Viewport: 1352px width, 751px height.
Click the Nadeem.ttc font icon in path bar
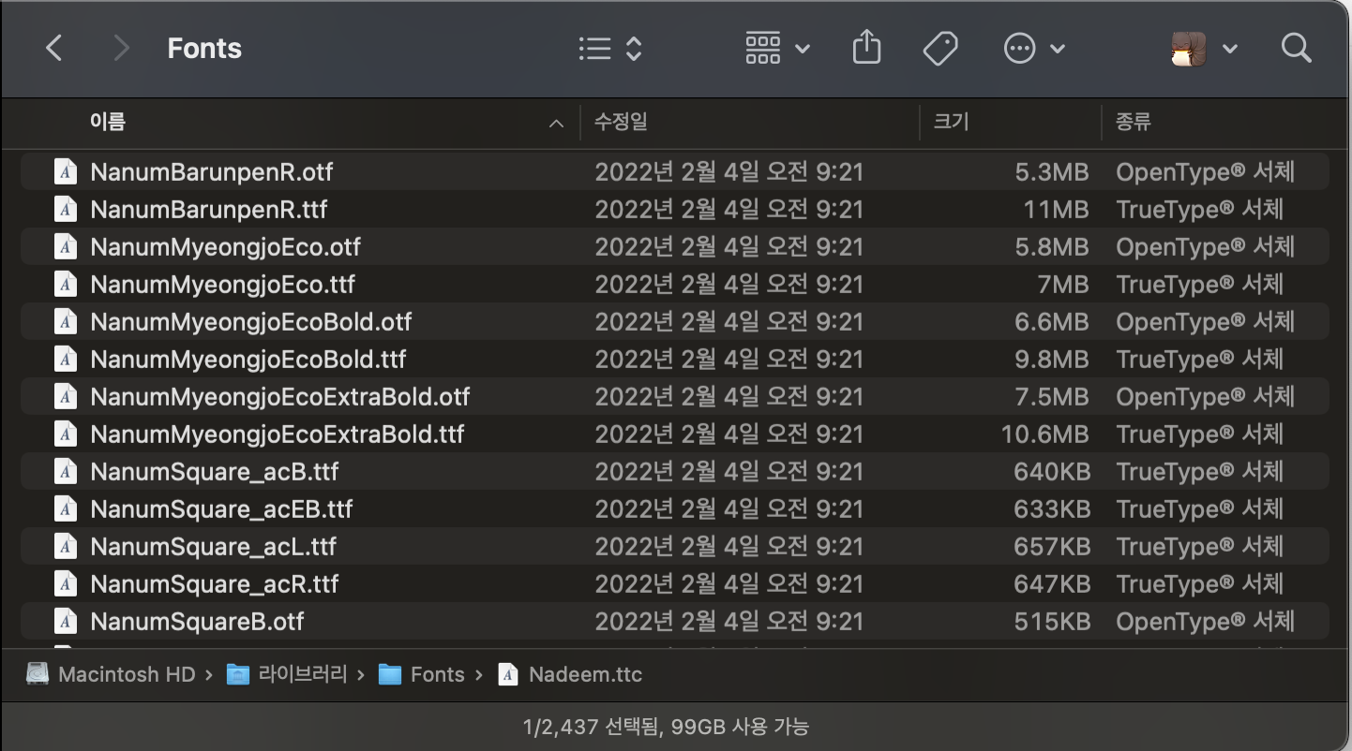point(508,674)
